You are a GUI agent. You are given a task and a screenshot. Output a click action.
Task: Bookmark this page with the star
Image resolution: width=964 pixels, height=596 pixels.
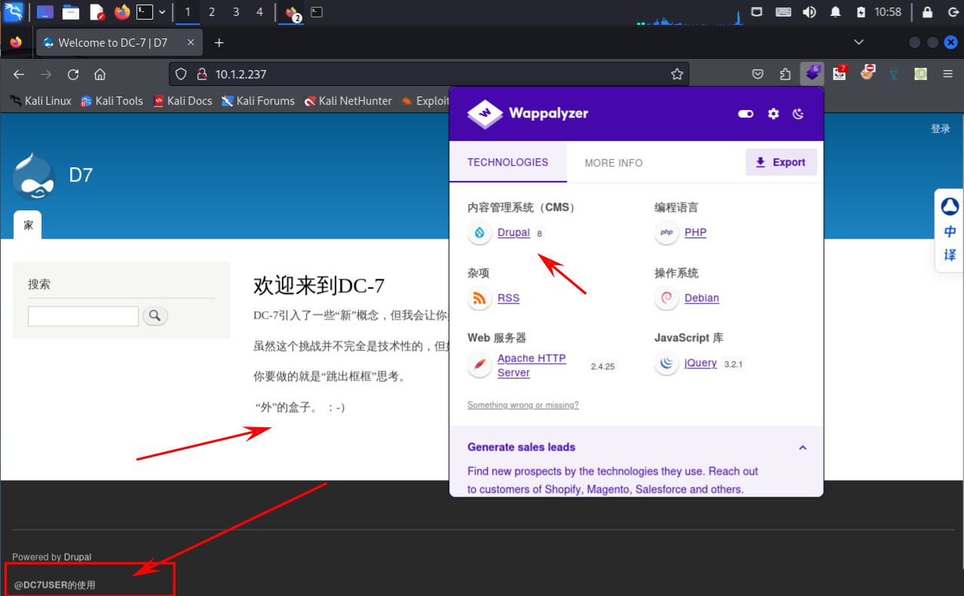point(677,74)
